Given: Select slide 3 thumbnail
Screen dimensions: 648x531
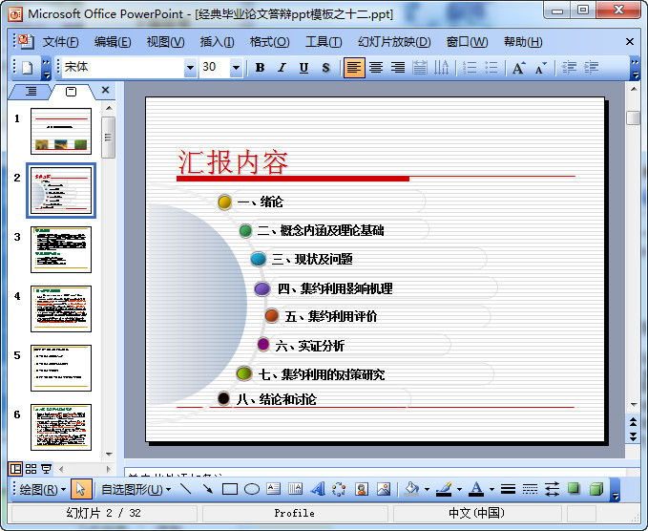Looking at the screenshot, I should pos(61,249).
